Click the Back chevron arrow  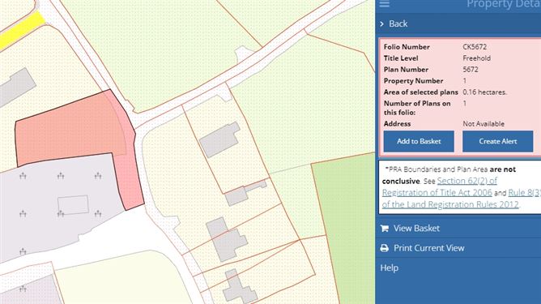pos(381,24)
